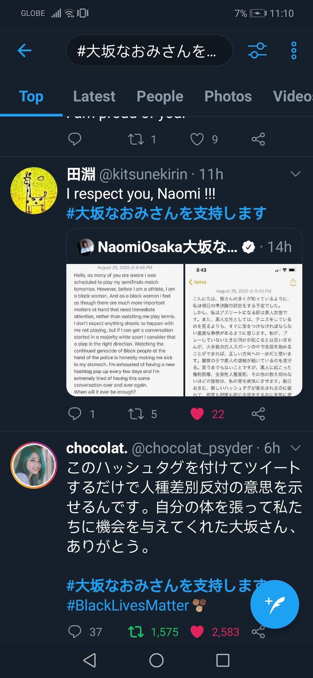Switch to the Photos tab
Viewport: 313px width, 678px height.
(x=229, y=96)
